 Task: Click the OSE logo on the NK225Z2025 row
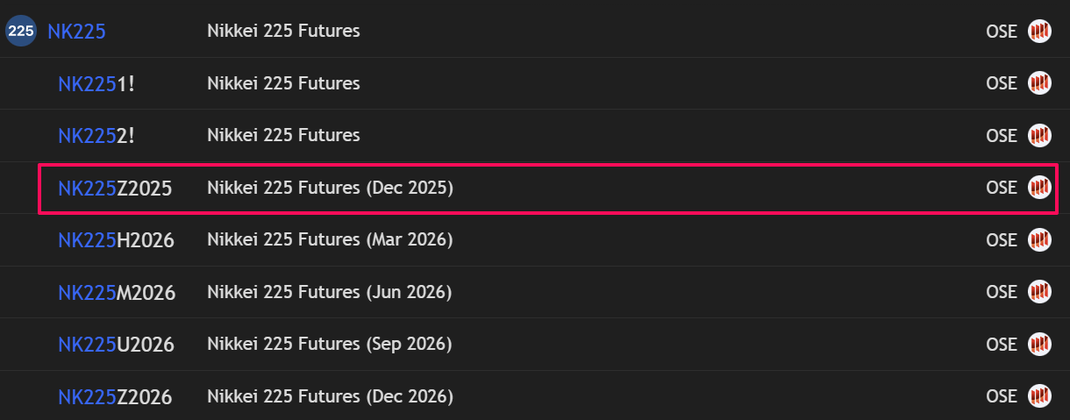pyautogui.click(x=1039, y=188)
